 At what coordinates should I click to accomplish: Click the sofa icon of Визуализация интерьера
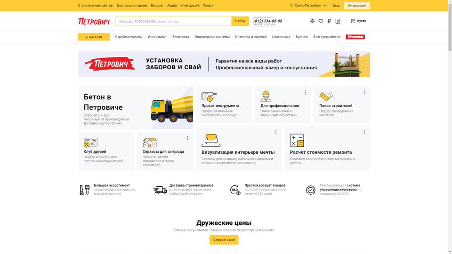211,140
